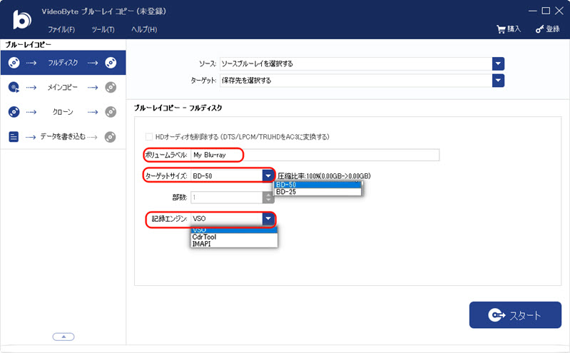The width and height of the screenshot is (570, 353).
Task: Open the ファイル(F) menu
Action: coord(61,29)
